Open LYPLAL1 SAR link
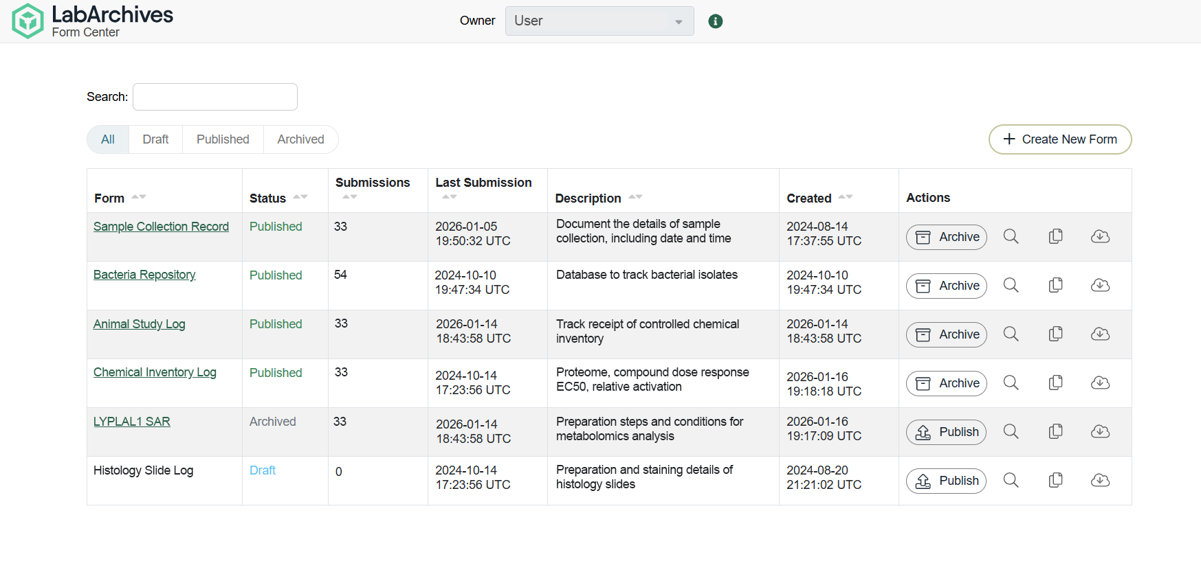Viewport: 1201px width, 570px height. [132, 422]
